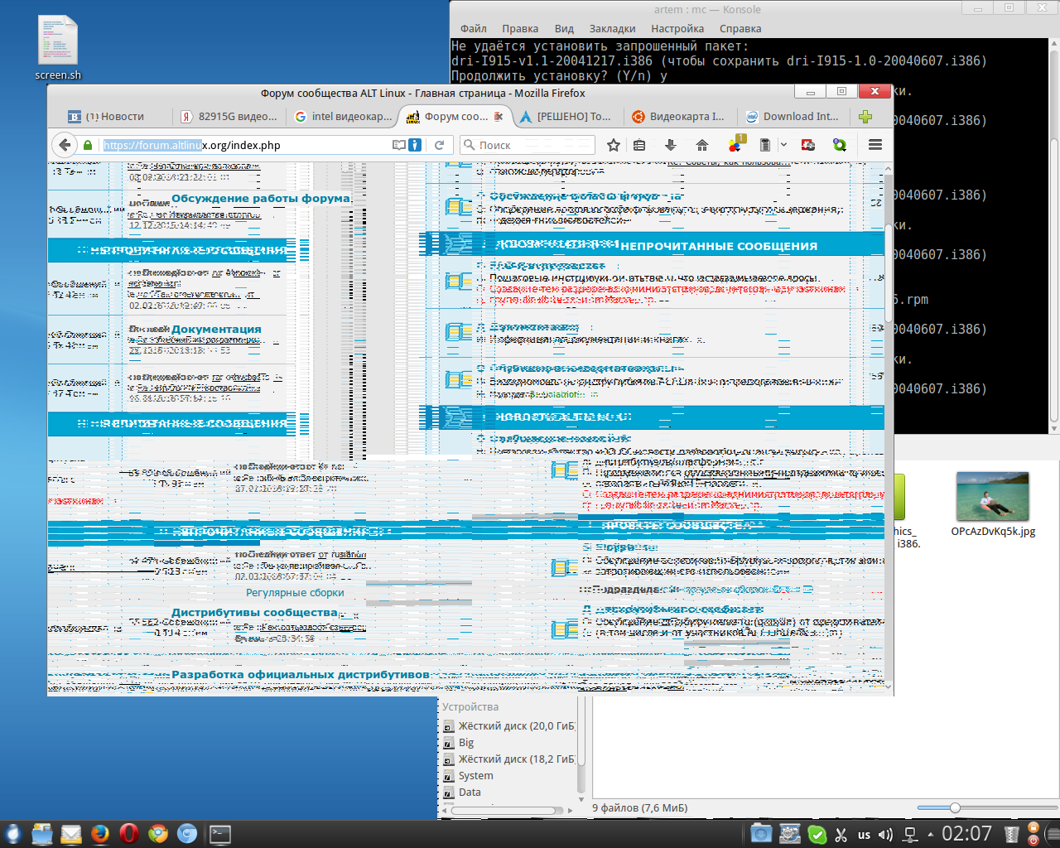The height and width of the screenshot is (848, 1060).
Task: Bookmark this page with the star icon
Action: [x=613, y=145]
